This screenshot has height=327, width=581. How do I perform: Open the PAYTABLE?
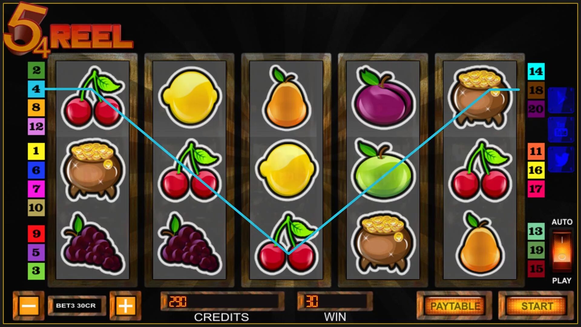(455, 306)
